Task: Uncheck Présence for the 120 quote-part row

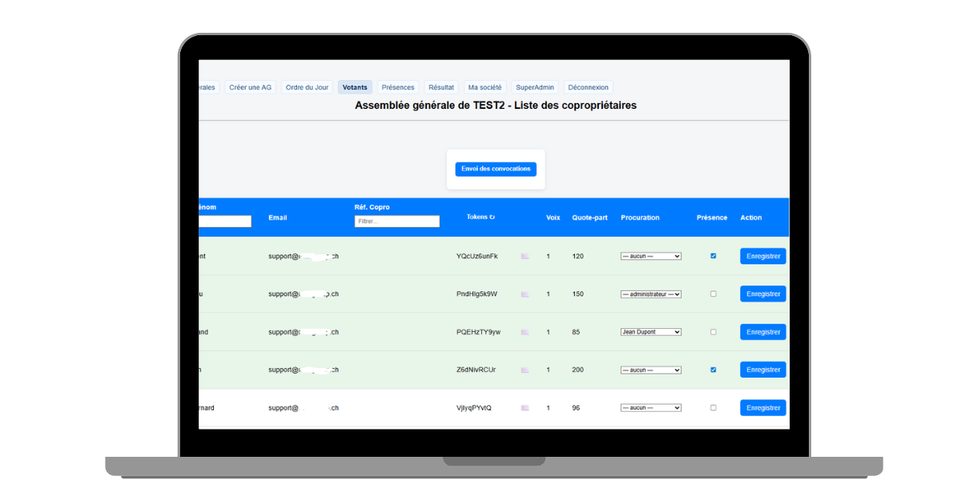Action: [714, 256]
